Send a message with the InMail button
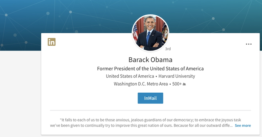The height and width of the screenshot is (137, 262). tap(150, 98)
